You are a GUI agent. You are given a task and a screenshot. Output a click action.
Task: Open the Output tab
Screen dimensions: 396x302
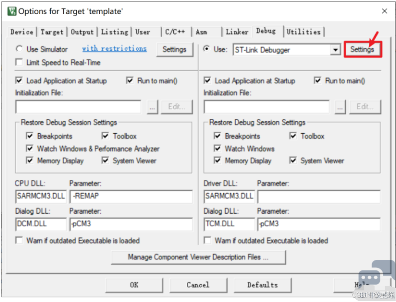(82, 32)
